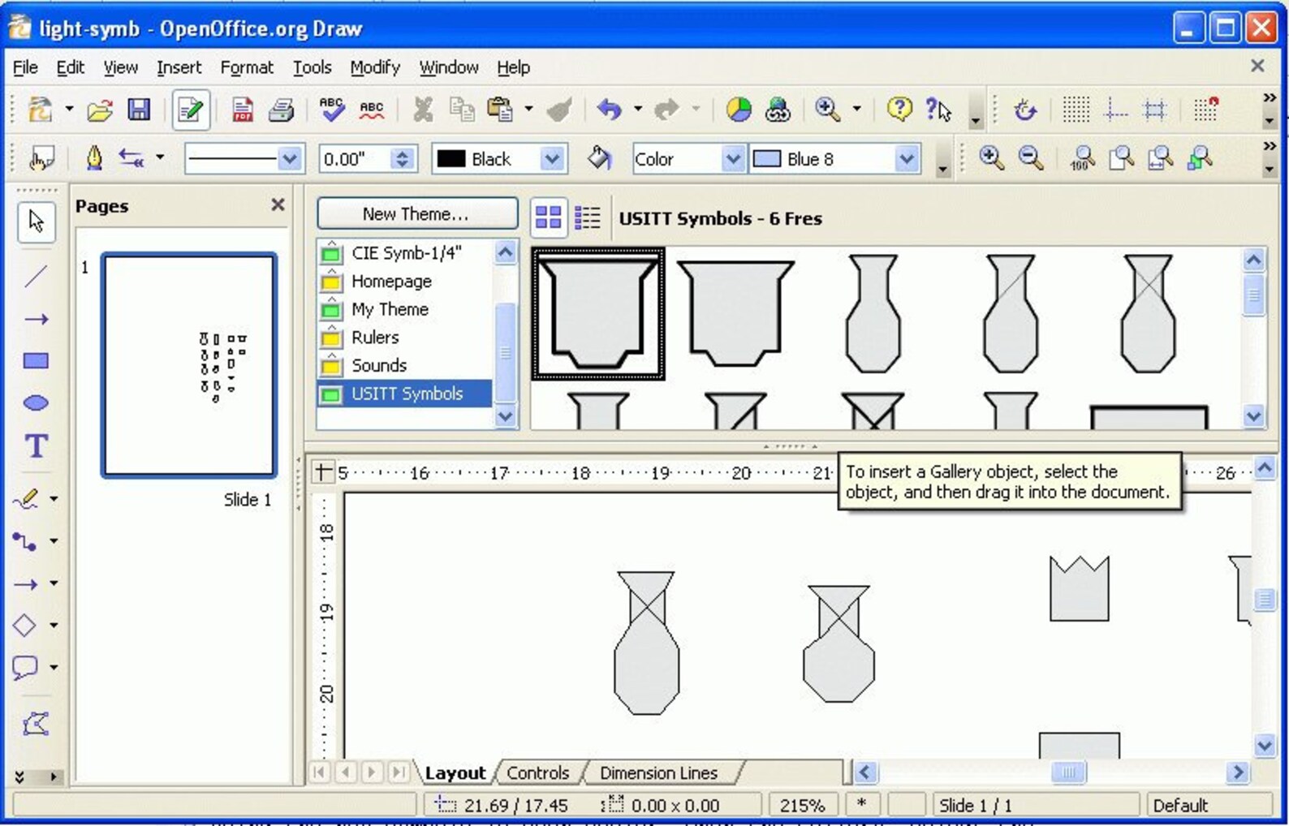This screenshot has height=826, width=1289.
Task: Select the My Theme gallery entry
Action: click(405, 309)
